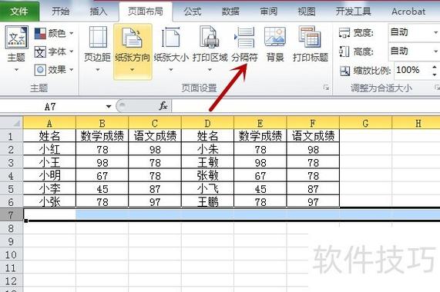This screenshot has width=440, height=292.
Task: Switch to the 视图 View tab
Action: [x=307, y=12]
